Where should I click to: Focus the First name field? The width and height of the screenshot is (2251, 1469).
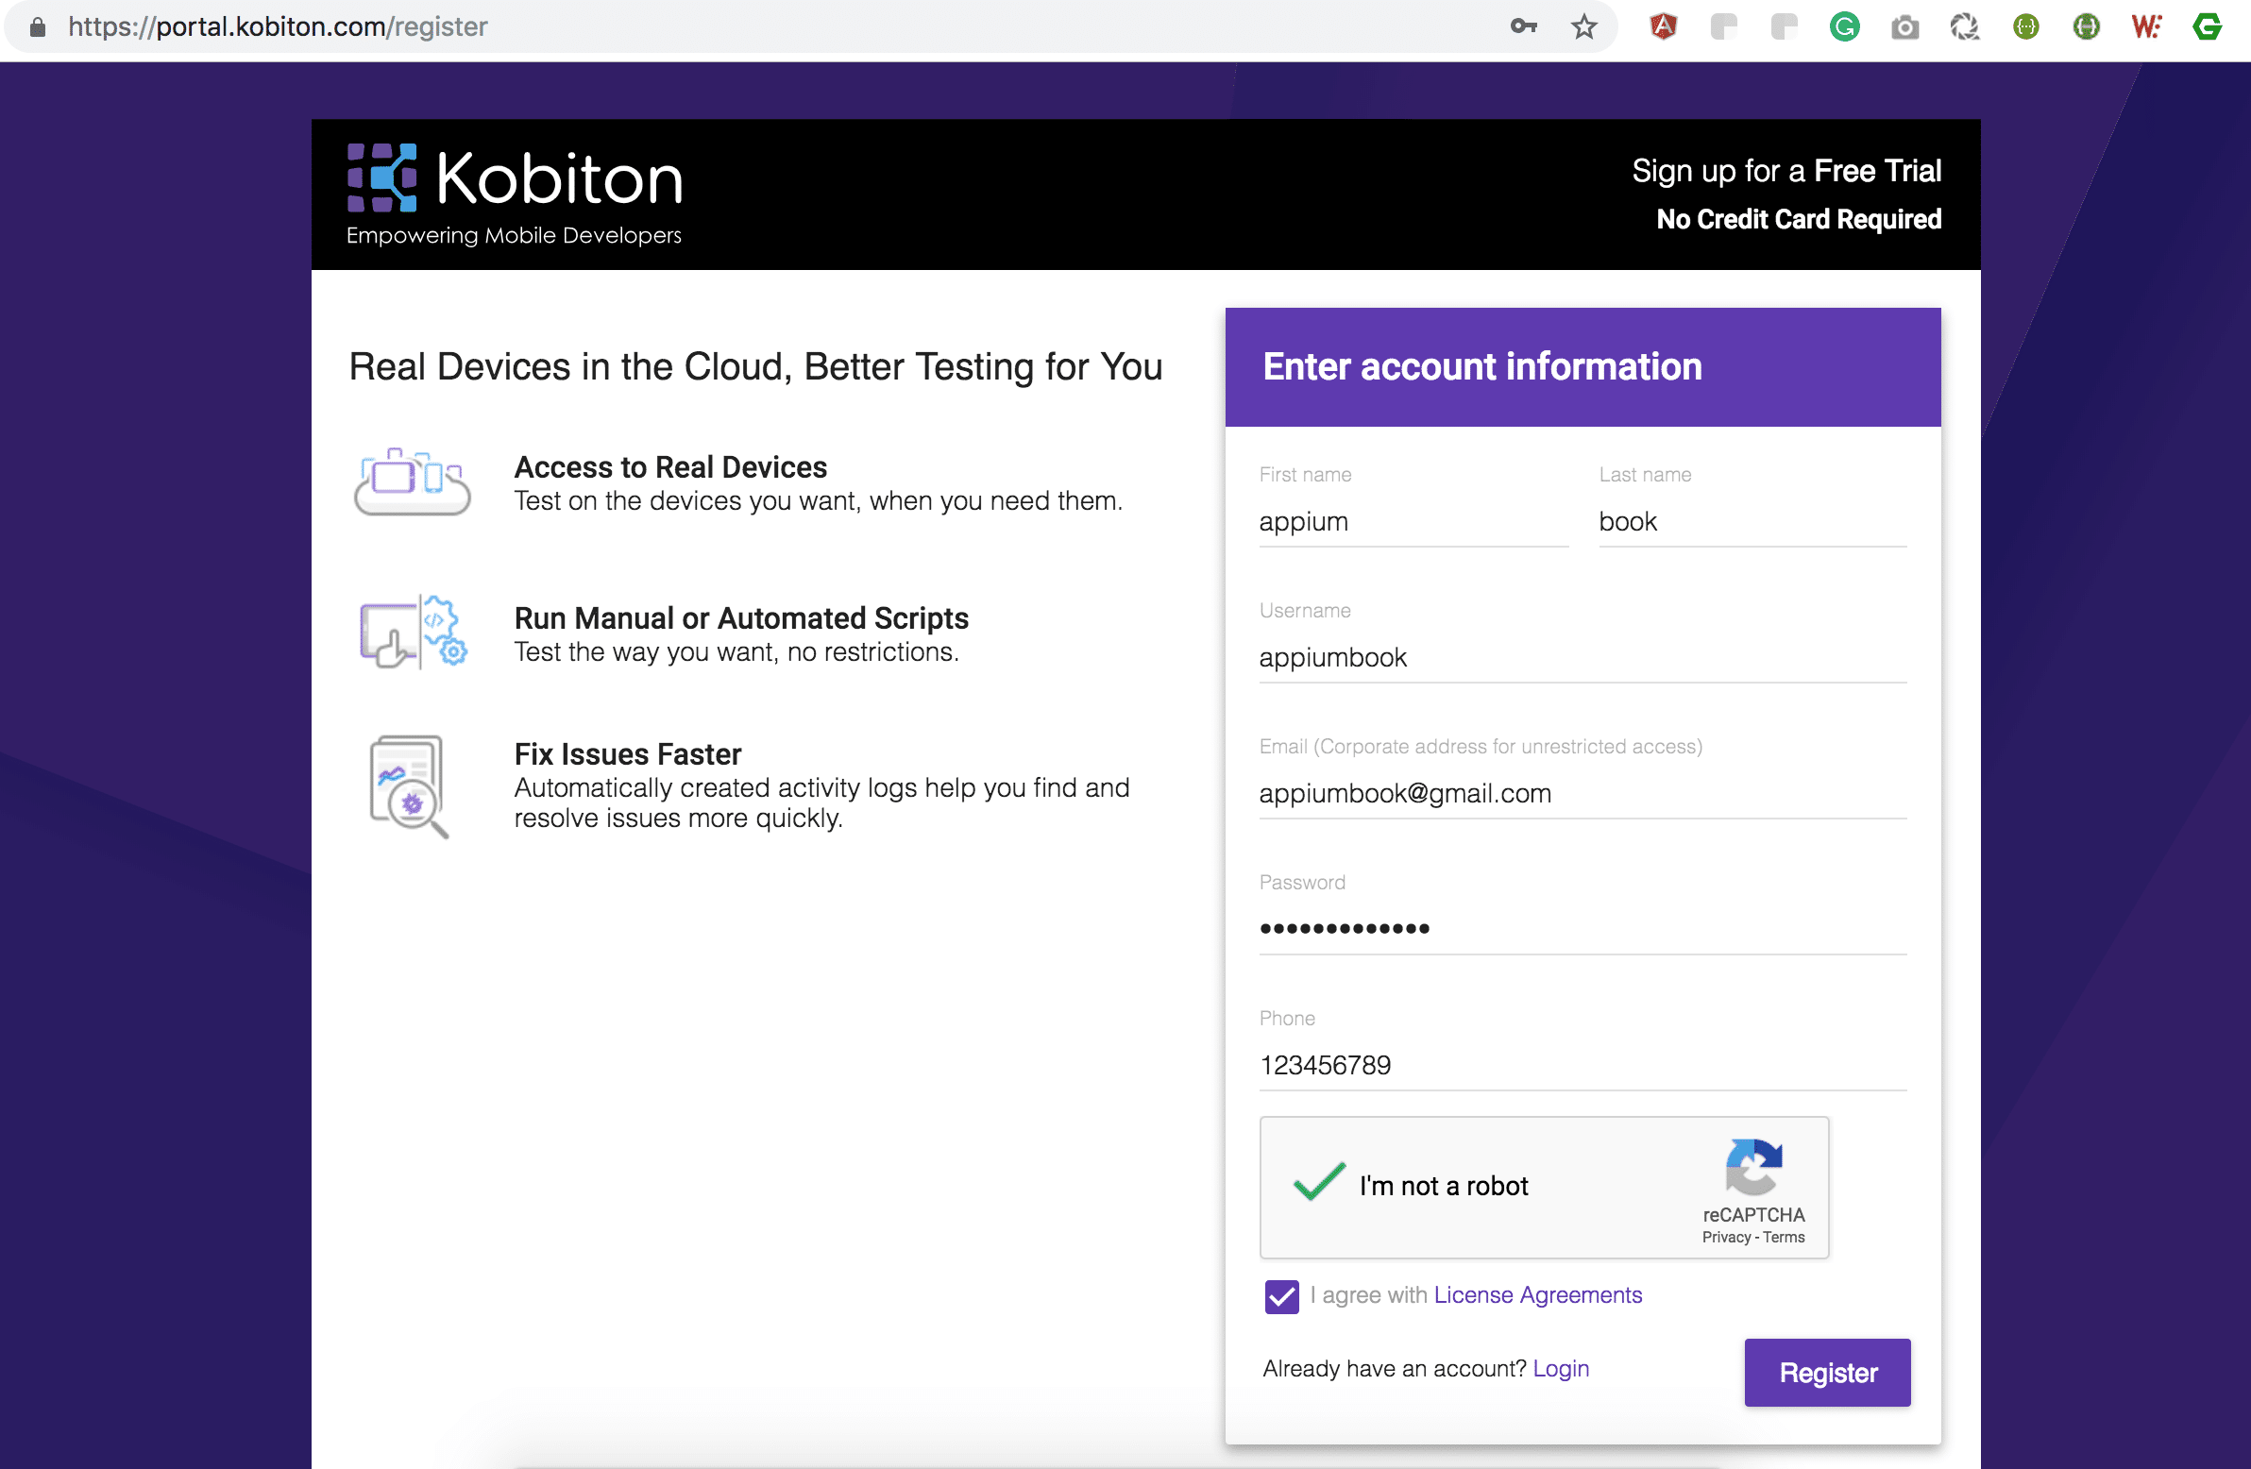pos(1413,522)
